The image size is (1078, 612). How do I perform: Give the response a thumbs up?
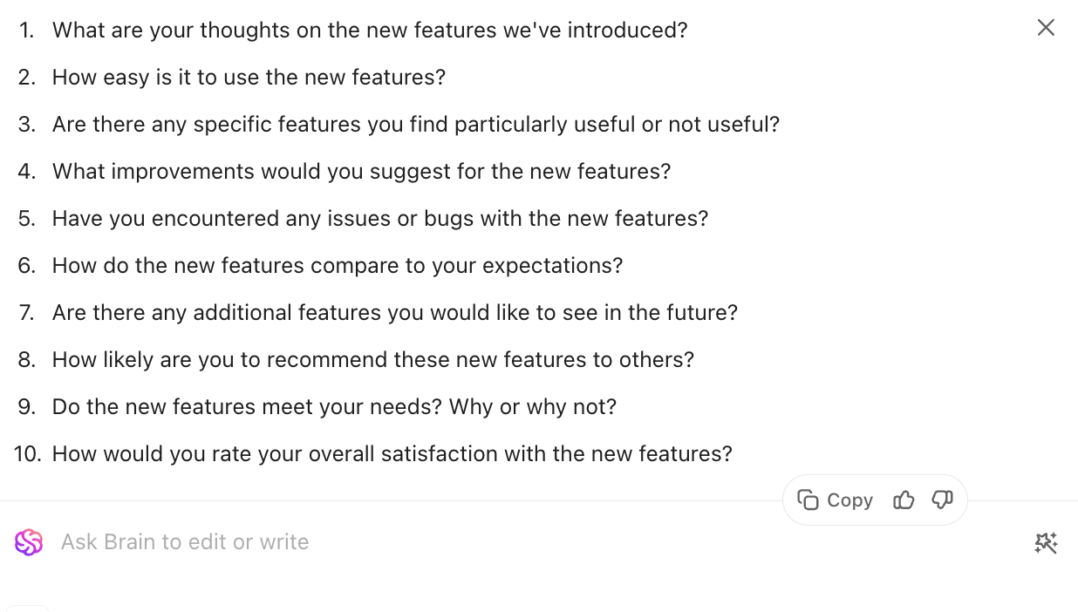tap(904, 500)
